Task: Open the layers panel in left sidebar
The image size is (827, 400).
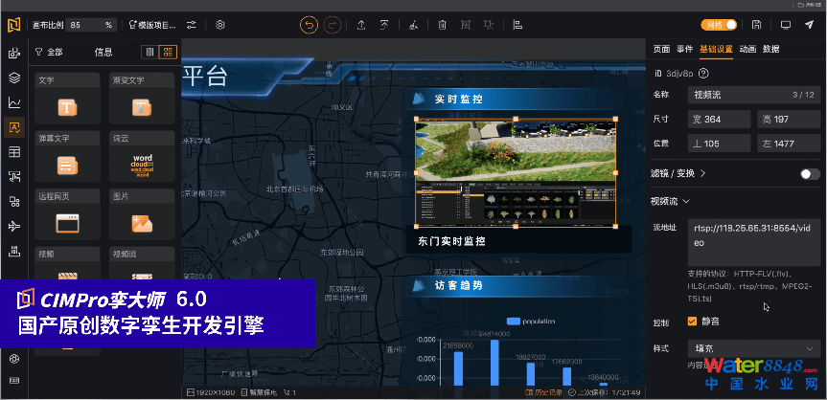Action: pyautogui.click(x=14, y=78)
